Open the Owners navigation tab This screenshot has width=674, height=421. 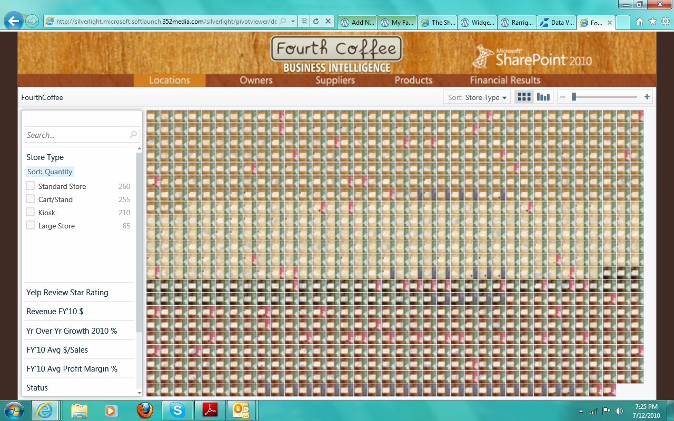(256, 80)
